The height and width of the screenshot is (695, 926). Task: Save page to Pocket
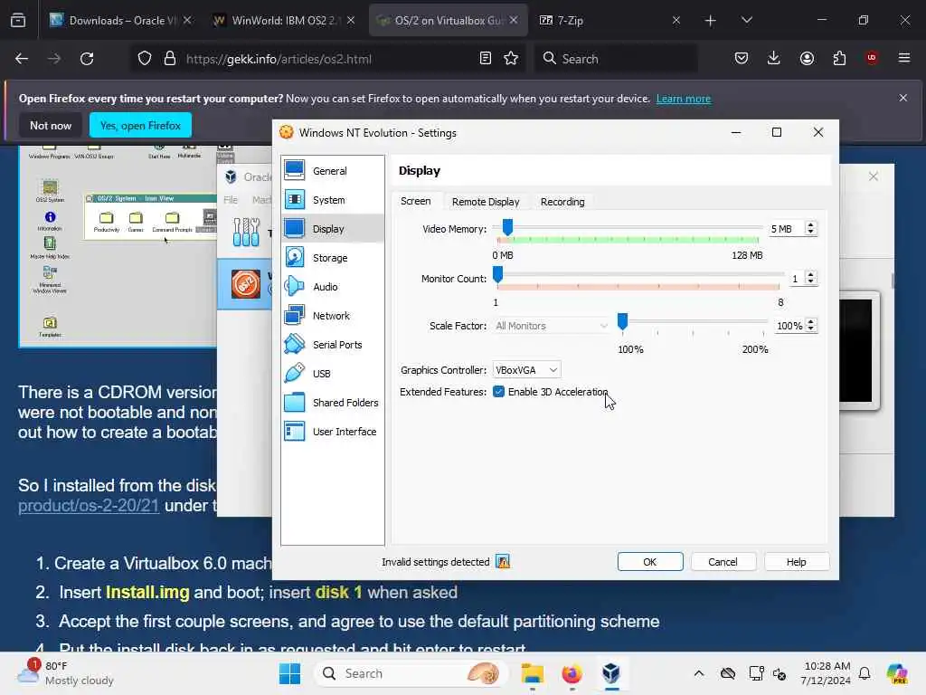[742, 58]
